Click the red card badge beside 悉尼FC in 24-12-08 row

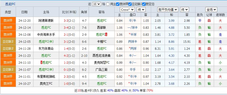(x=106, y=35)
